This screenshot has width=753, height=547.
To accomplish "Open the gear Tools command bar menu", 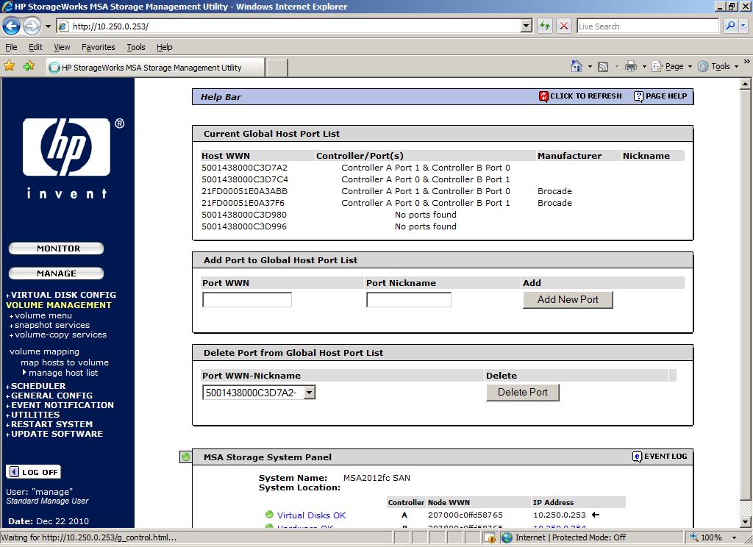I will [x=718, y=66].
